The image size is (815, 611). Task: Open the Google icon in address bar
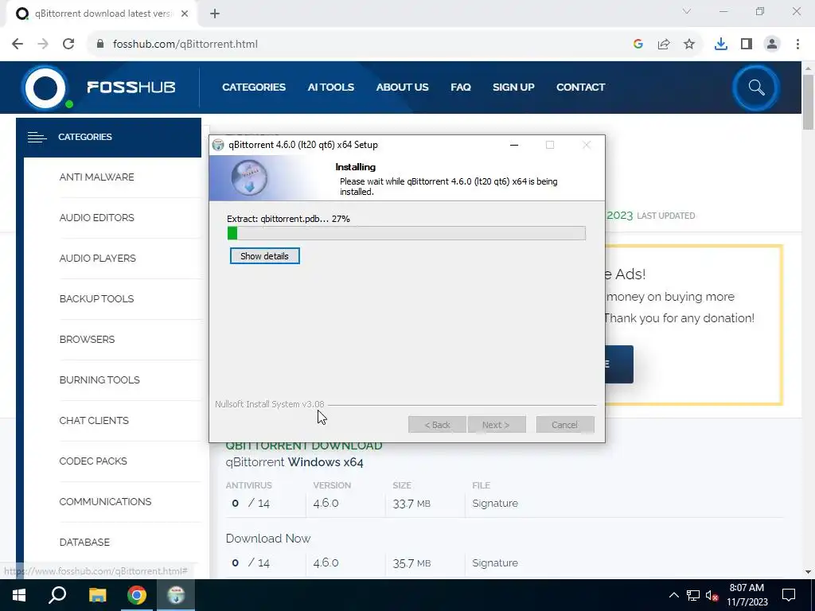pyautogui.click(x=638, y=45)
